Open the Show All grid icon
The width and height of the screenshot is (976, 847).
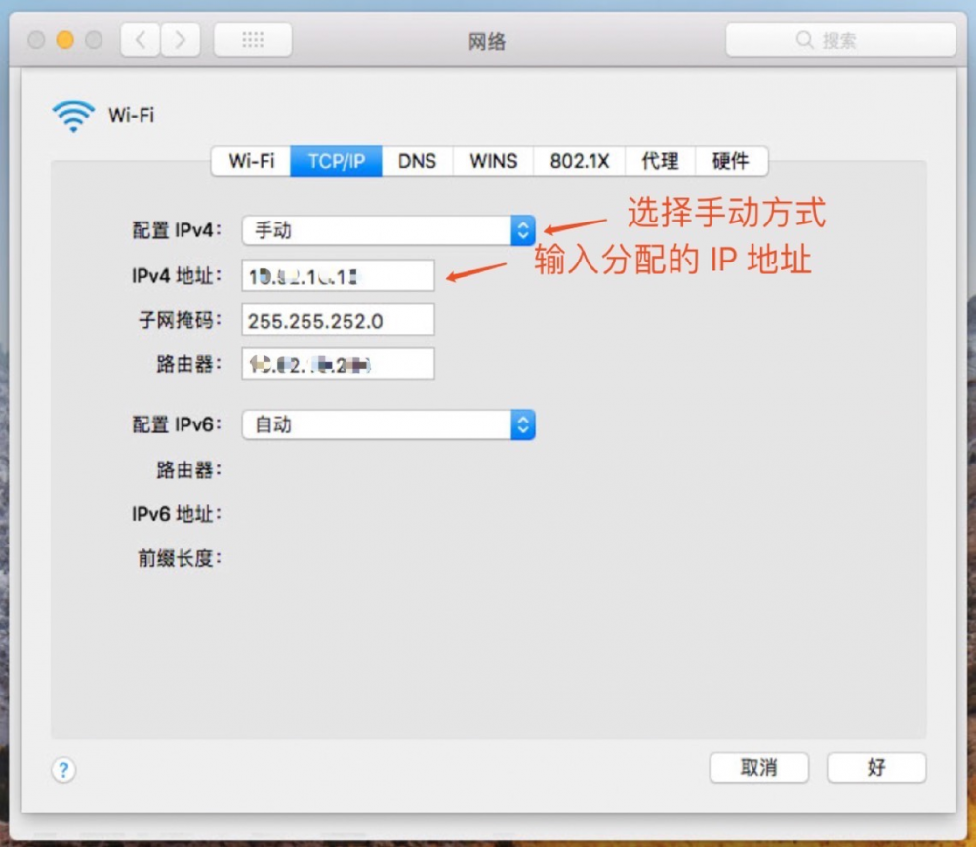(252, 39)
